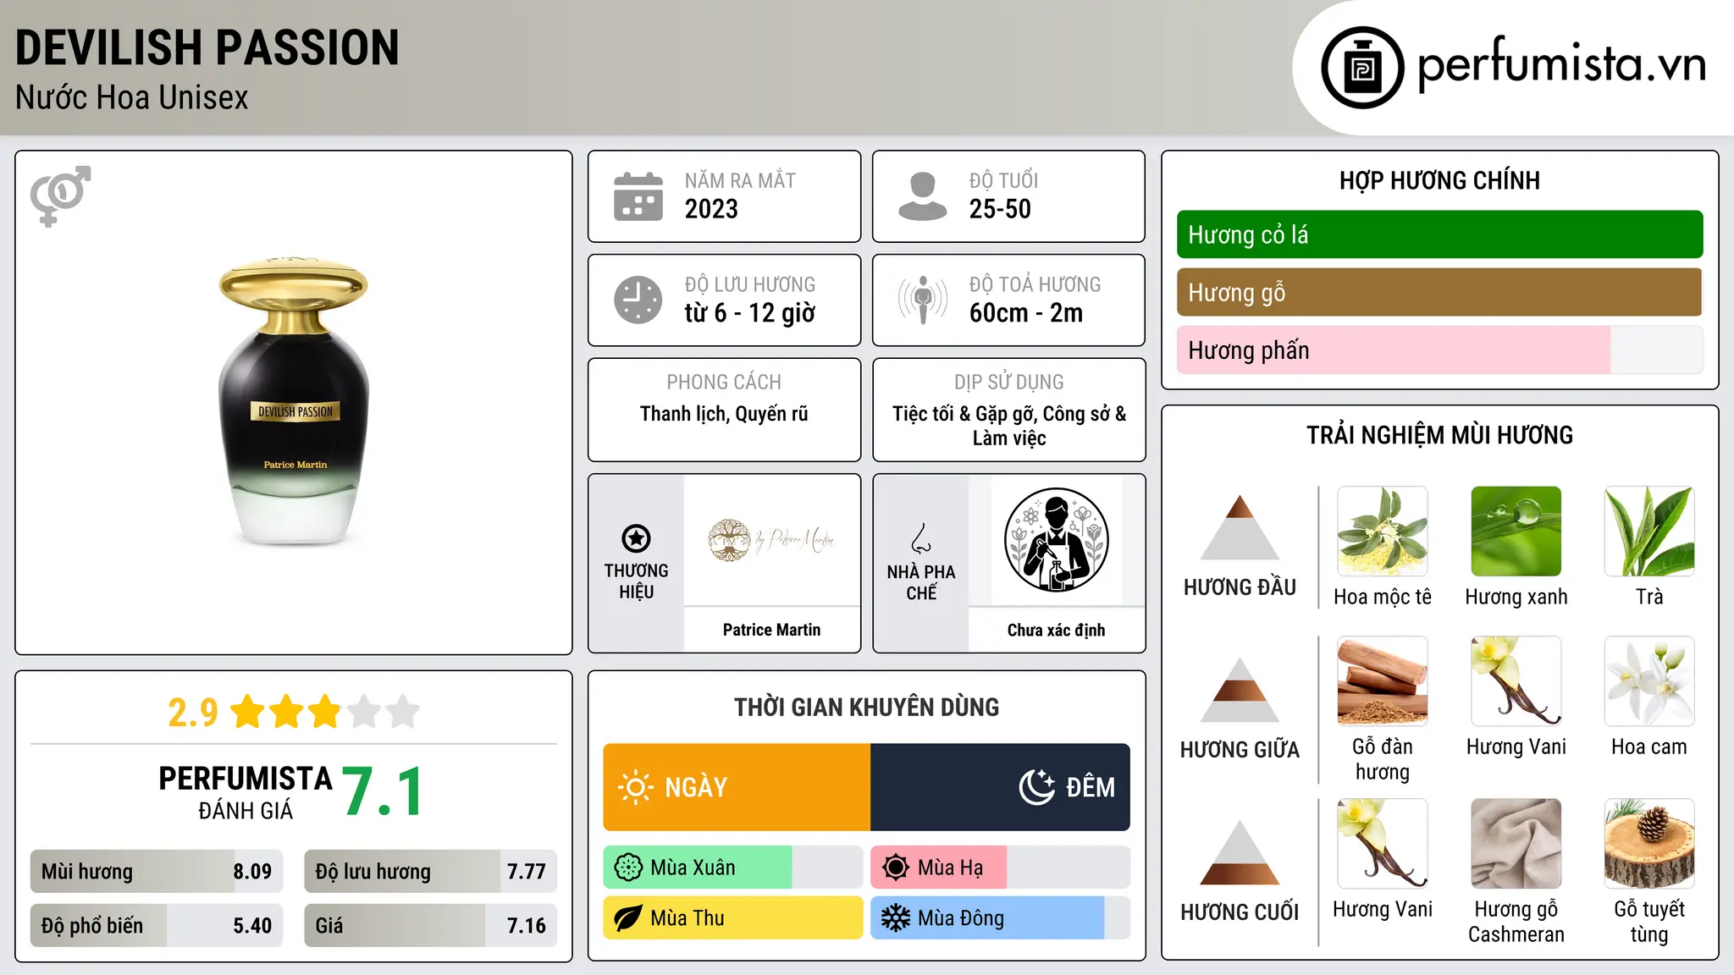Click the unisex gender symbol icon

(60, 196)
